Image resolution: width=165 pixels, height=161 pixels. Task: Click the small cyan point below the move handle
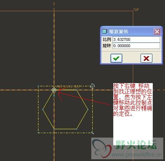click(54, 96)
